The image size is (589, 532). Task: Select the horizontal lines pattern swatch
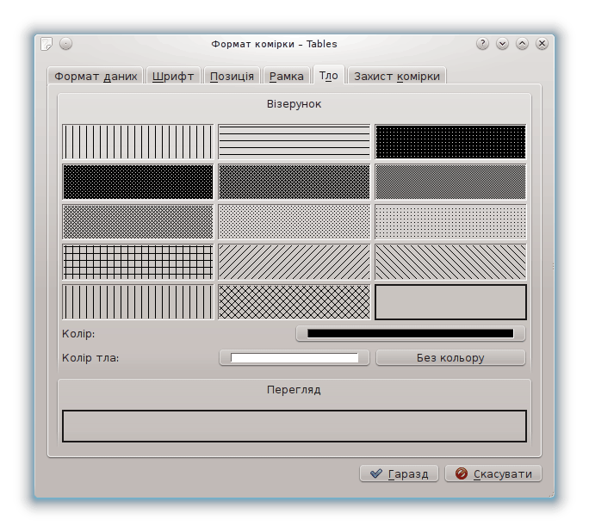tap(294, 142)
